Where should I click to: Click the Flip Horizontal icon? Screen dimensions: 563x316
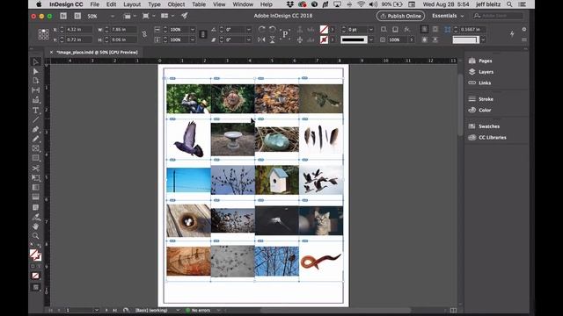[x=262, y=39]
